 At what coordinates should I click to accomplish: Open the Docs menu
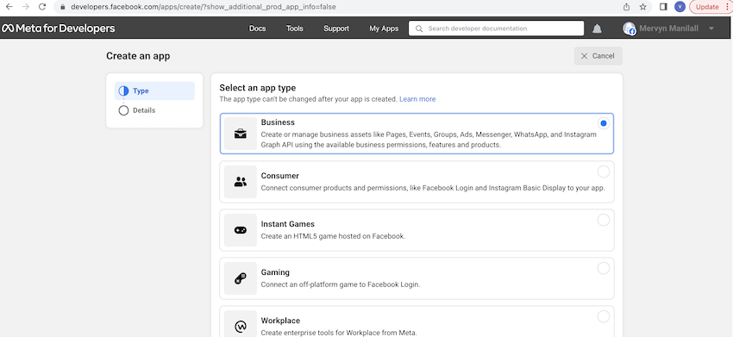click(258, 28)
